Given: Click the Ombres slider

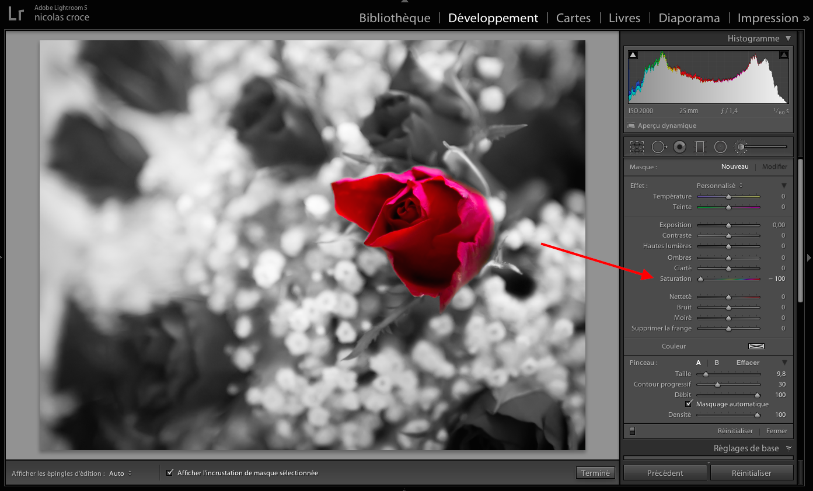Looking at the screenshot, I should coord(729,257).
